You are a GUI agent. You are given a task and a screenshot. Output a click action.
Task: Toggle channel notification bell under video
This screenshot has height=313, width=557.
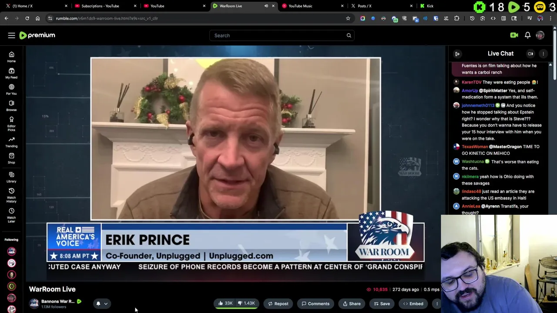click(x=98, y=304)
